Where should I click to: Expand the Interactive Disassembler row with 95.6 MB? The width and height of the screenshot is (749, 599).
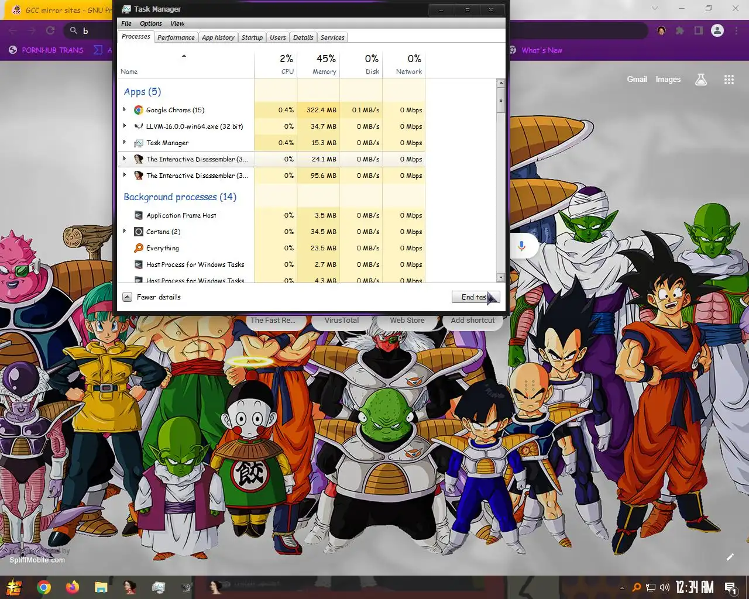[125, 175]
